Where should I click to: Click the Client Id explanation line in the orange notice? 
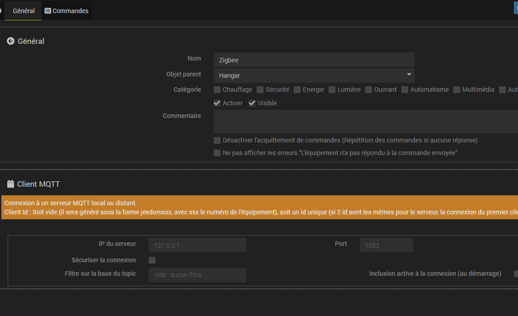[261, 212]
